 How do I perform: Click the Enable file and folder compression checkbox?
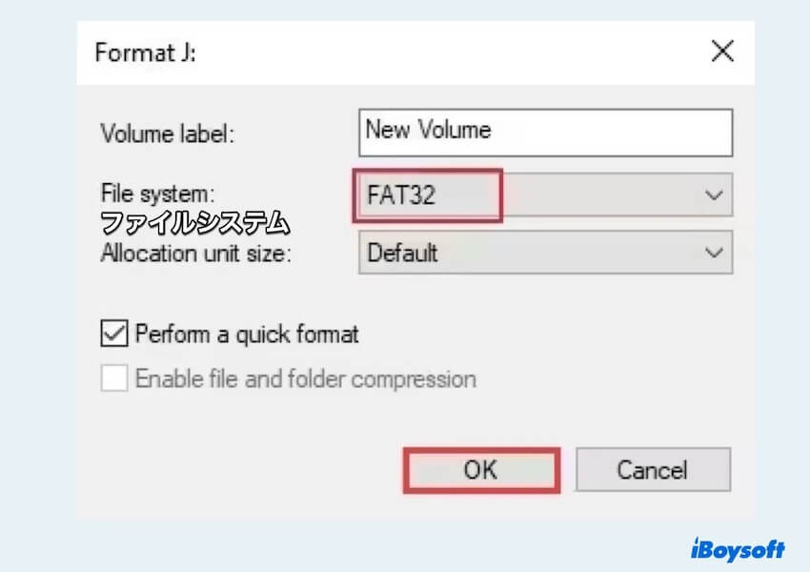coord(114,378)
